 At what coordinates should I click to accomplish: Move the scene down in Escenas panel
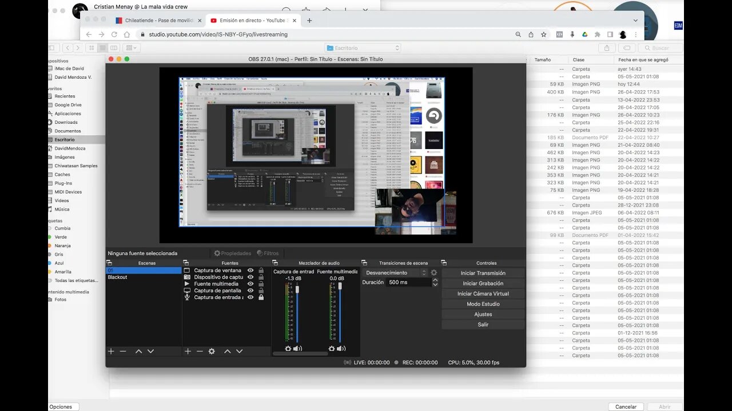click(150, 351)
